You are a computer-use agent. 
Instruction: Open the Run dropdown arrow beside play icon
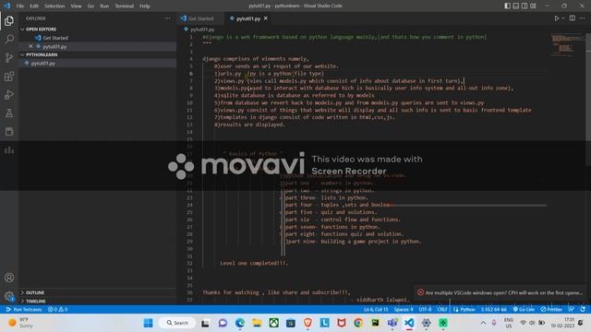(x=563, y=18)
